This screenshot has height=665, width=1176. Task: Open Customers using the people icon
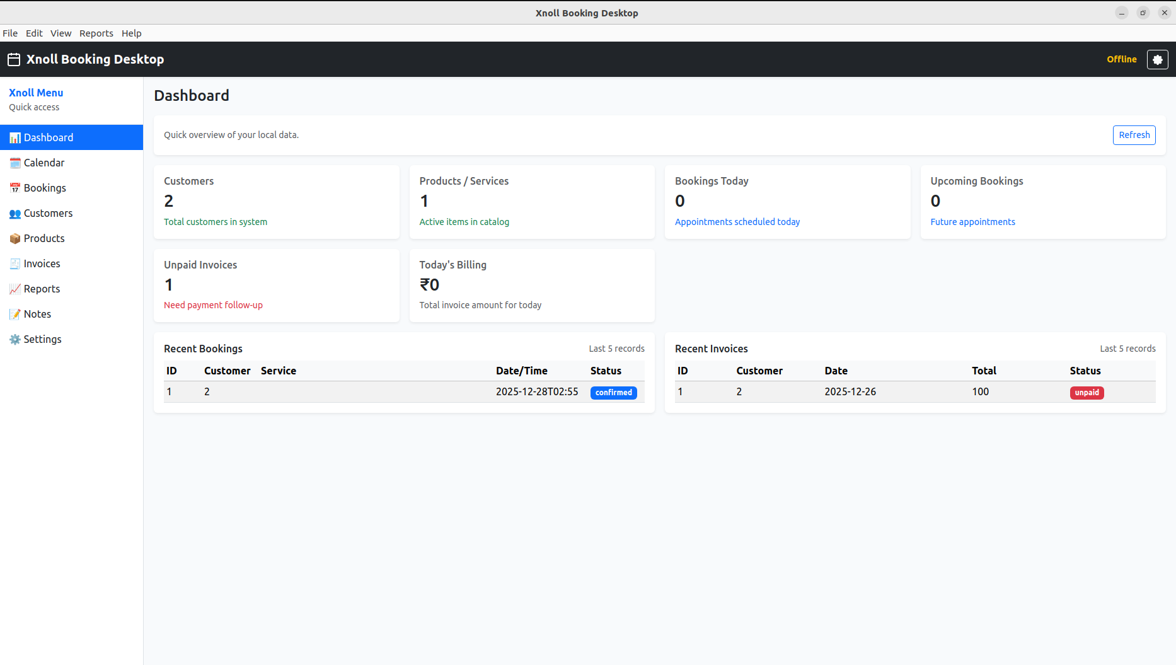click(15, 213)
